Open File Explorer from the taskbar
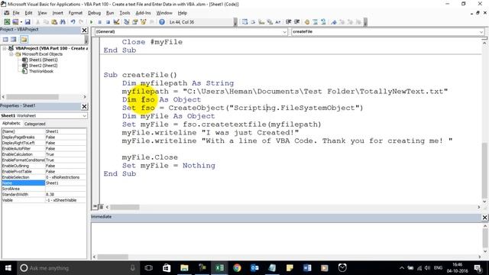Viewport: 489px width, 275px height. pyautogui.click(x=184, y=268)
